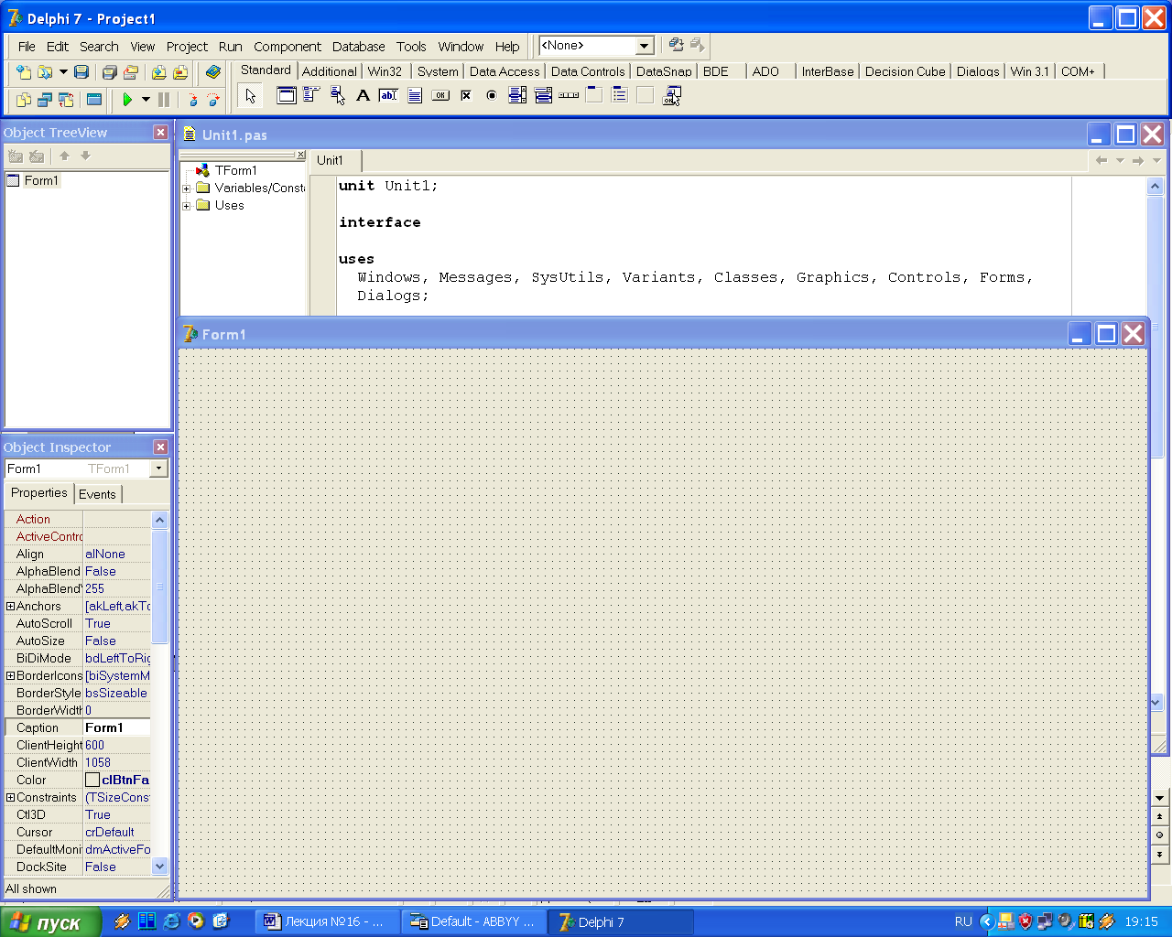1172x937 pixels.
Task: Click the Open Project toolbar icon
Action: coord(131,72)
